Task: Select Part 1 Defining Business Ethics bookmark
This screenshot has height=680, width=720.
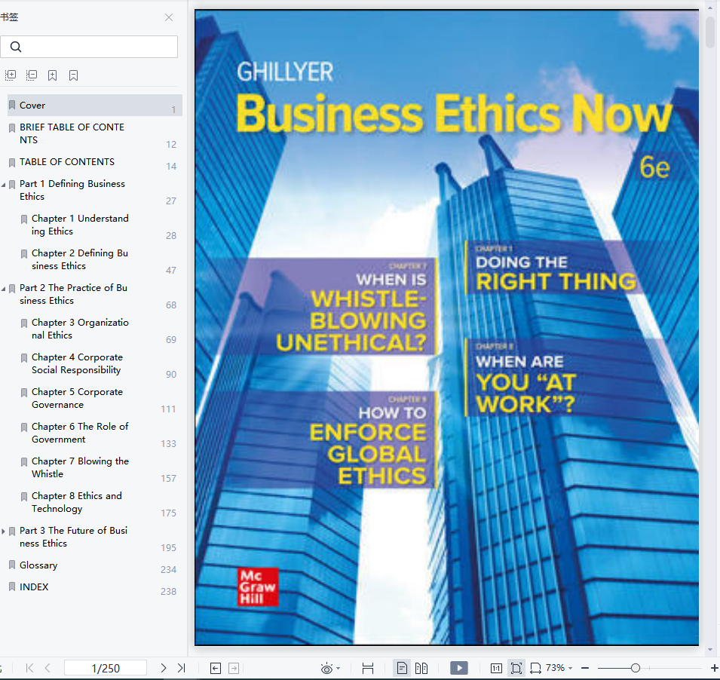Action: [72, 190]
